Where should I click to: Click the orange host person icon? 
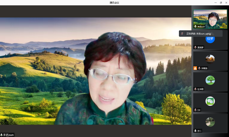(x=195, y=68)
